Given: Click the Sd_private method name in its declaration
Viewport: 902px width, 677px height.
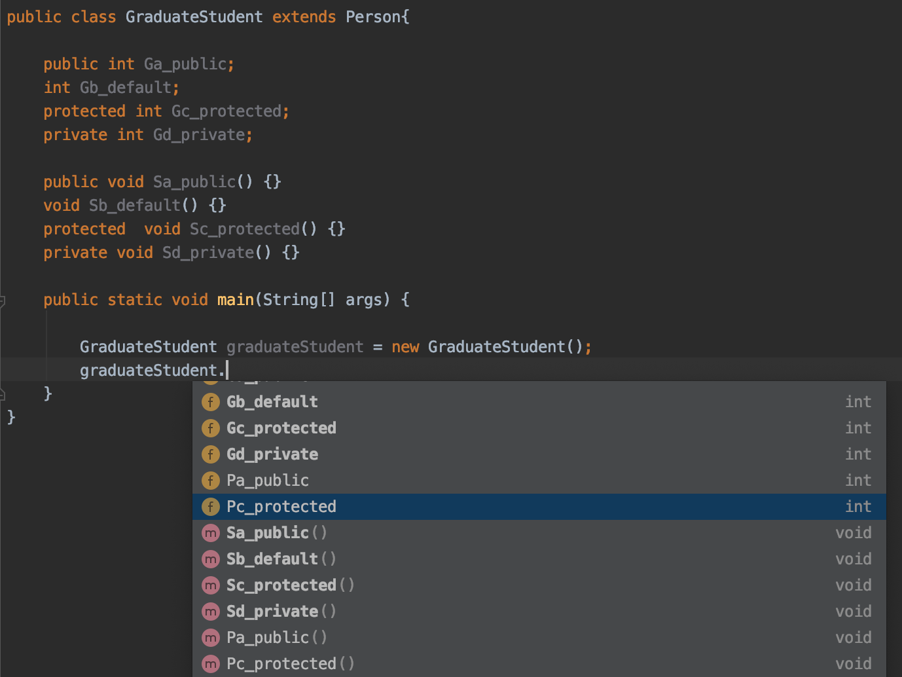Looking at the screenshot, I should (208, 253).
